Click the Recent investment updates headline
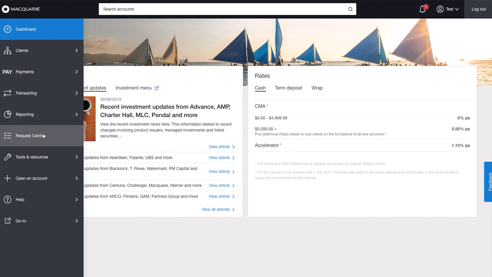Screen dimensions: 492x277 (x=165, y=111)
